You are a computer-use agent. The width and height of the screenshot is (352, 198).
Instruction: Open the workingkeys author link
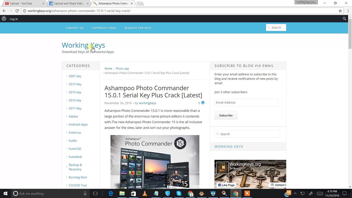(x=147, y=103)
